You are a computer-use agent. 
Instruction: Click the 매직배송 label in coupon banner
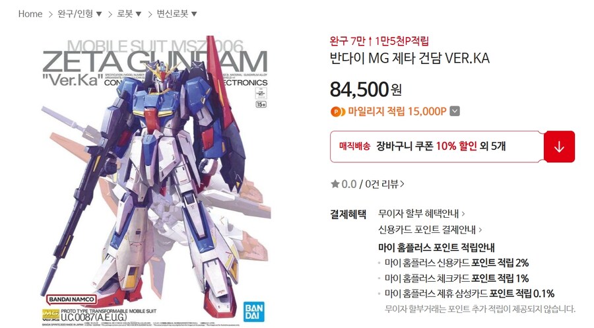click(354, 147)
